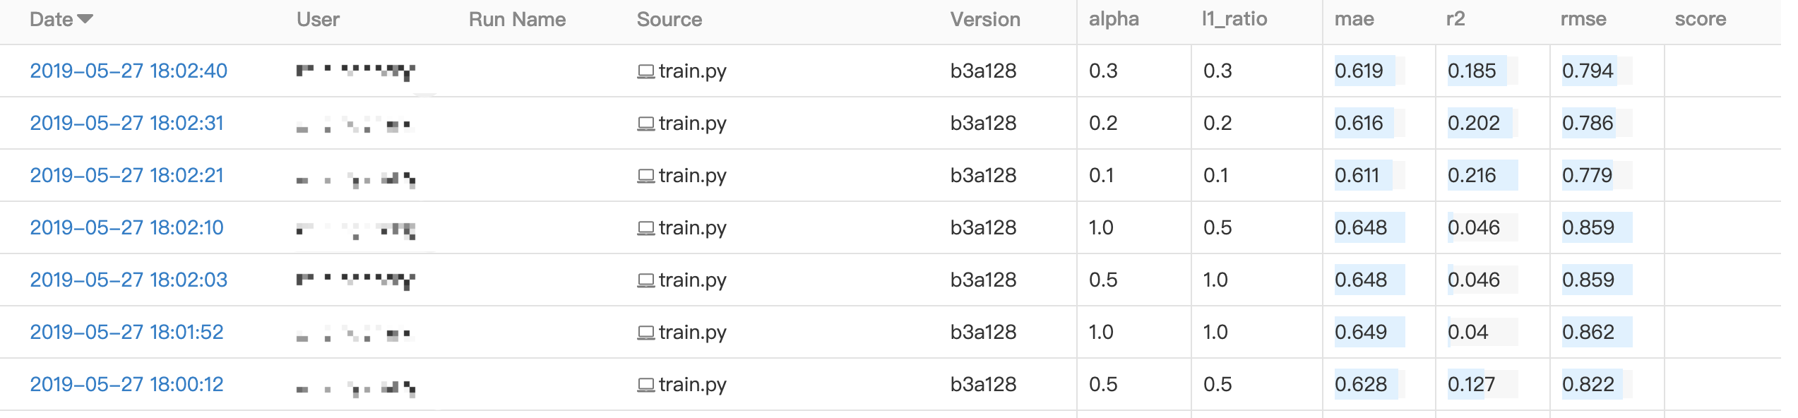Image resolution: width=1798 pixels, height=418 pixels.
Task: Click the laptop source icon in 18:02:10 row
Action: [645, 228]
